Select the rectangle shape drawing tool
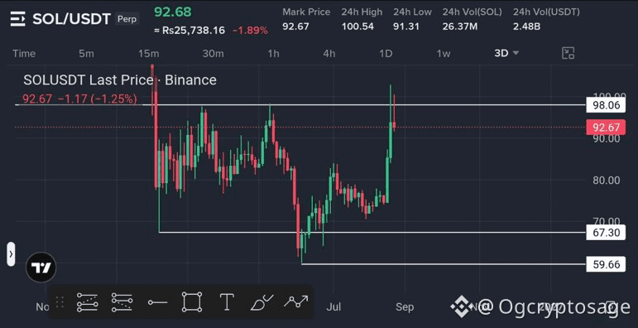The image size is (638, 328). click(x=192, y=302)
